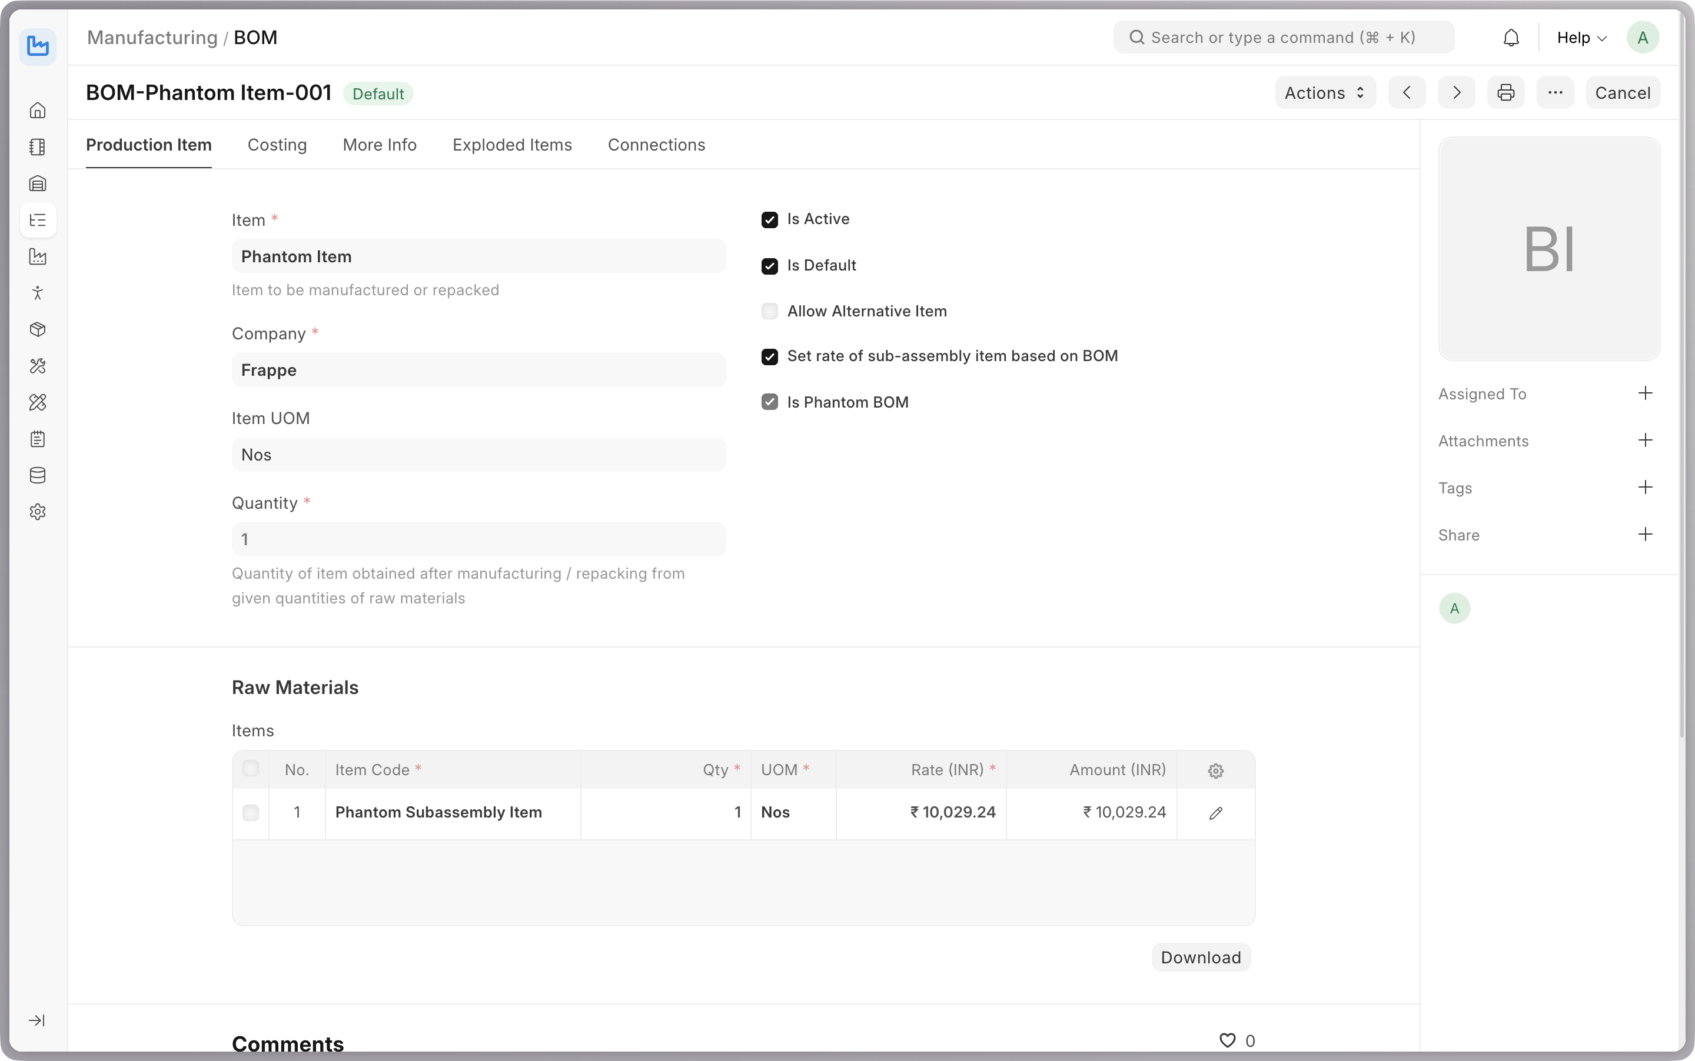
Task: Open the notifications bell
Action: click(1511, 38)
